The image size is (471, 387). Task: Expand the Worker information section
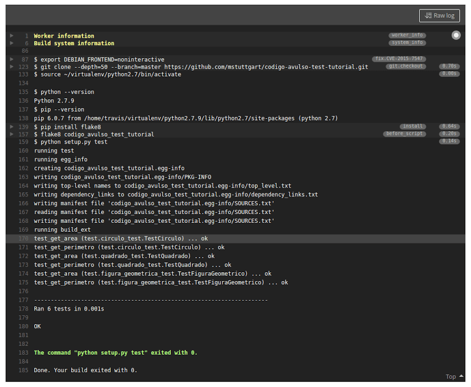click(x=12, y=35)
